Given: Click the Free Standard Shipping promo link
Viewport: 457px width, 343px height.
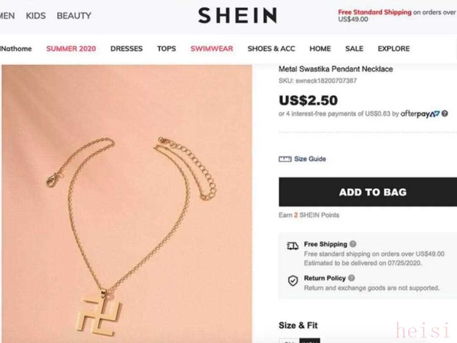Looking at the screenshot, I should (374, 12).
